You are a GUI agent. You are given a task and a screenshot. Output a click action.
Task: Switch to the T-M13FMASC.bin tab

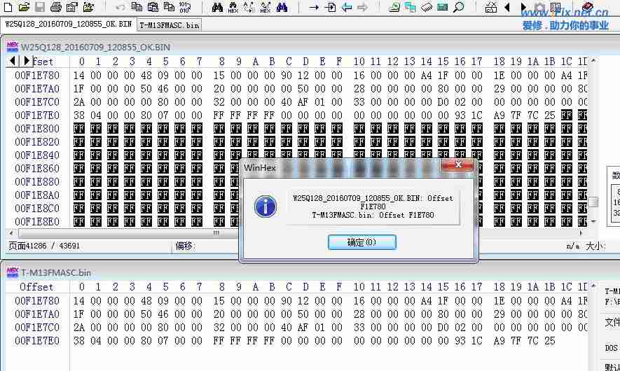click(x=169, y=24)
